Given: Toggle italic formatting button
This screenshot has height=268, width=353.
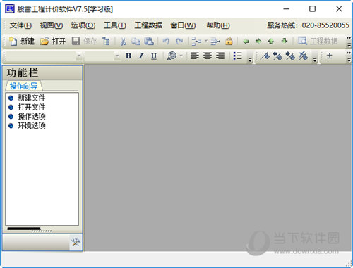Looking at the screenshot, I should (x=141, y=56).
